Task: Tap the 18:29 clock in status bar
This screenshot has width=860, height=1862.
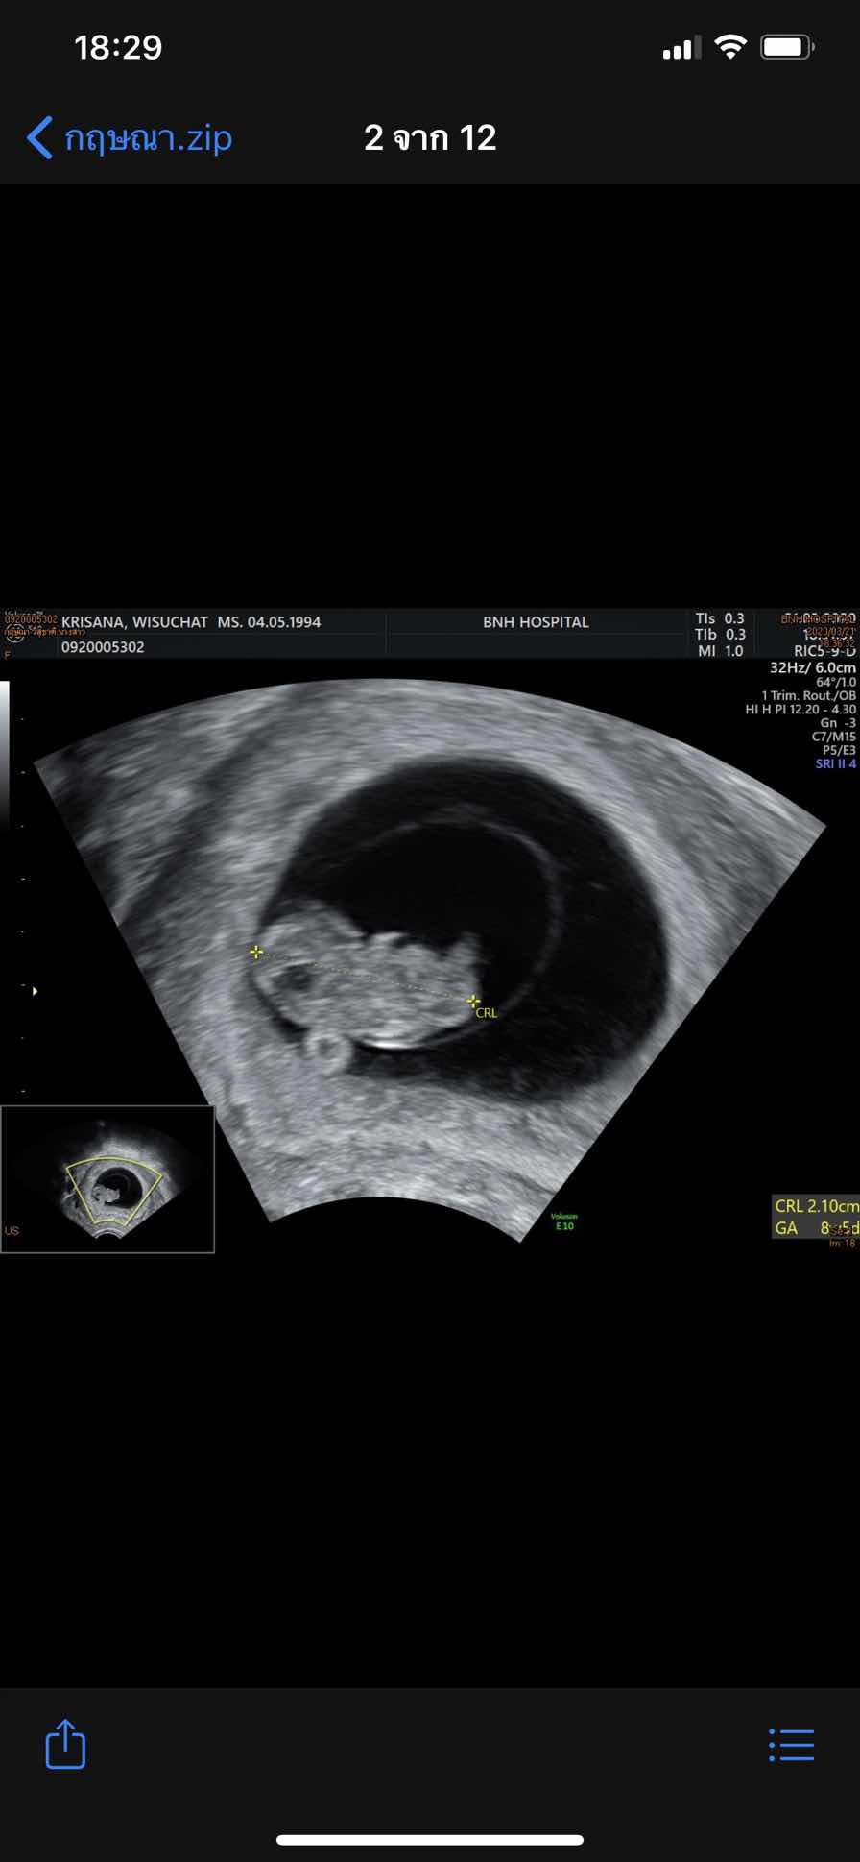Action: tap(118, 47)
